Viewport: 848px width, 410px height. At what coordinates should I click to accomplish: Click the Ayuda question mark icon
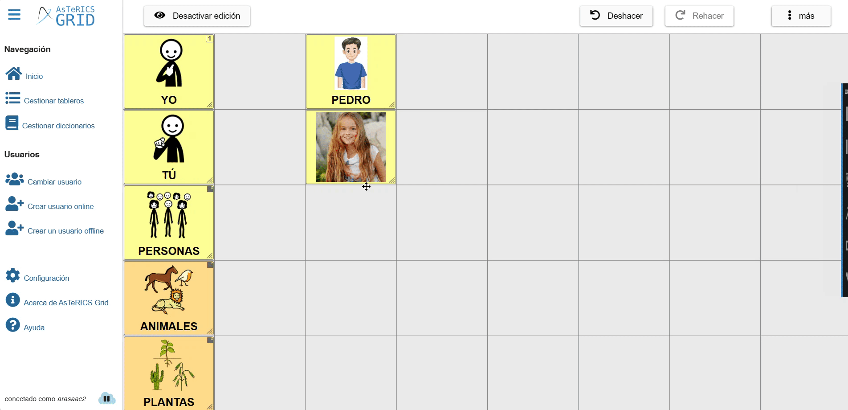tap(12, 325)
